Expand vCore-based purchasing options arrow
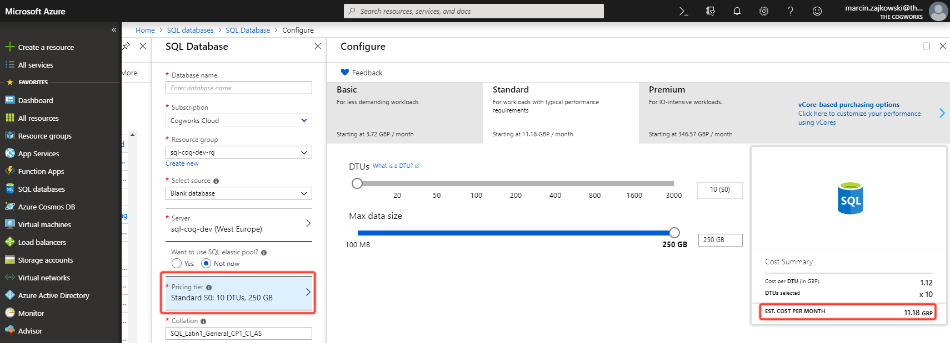The image size is (950, 343). [942, 113]
